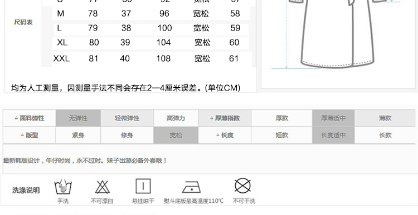This screenshot has width=418, height=215.
Task: Select the 薄款 cell
Action: point(385,118)
